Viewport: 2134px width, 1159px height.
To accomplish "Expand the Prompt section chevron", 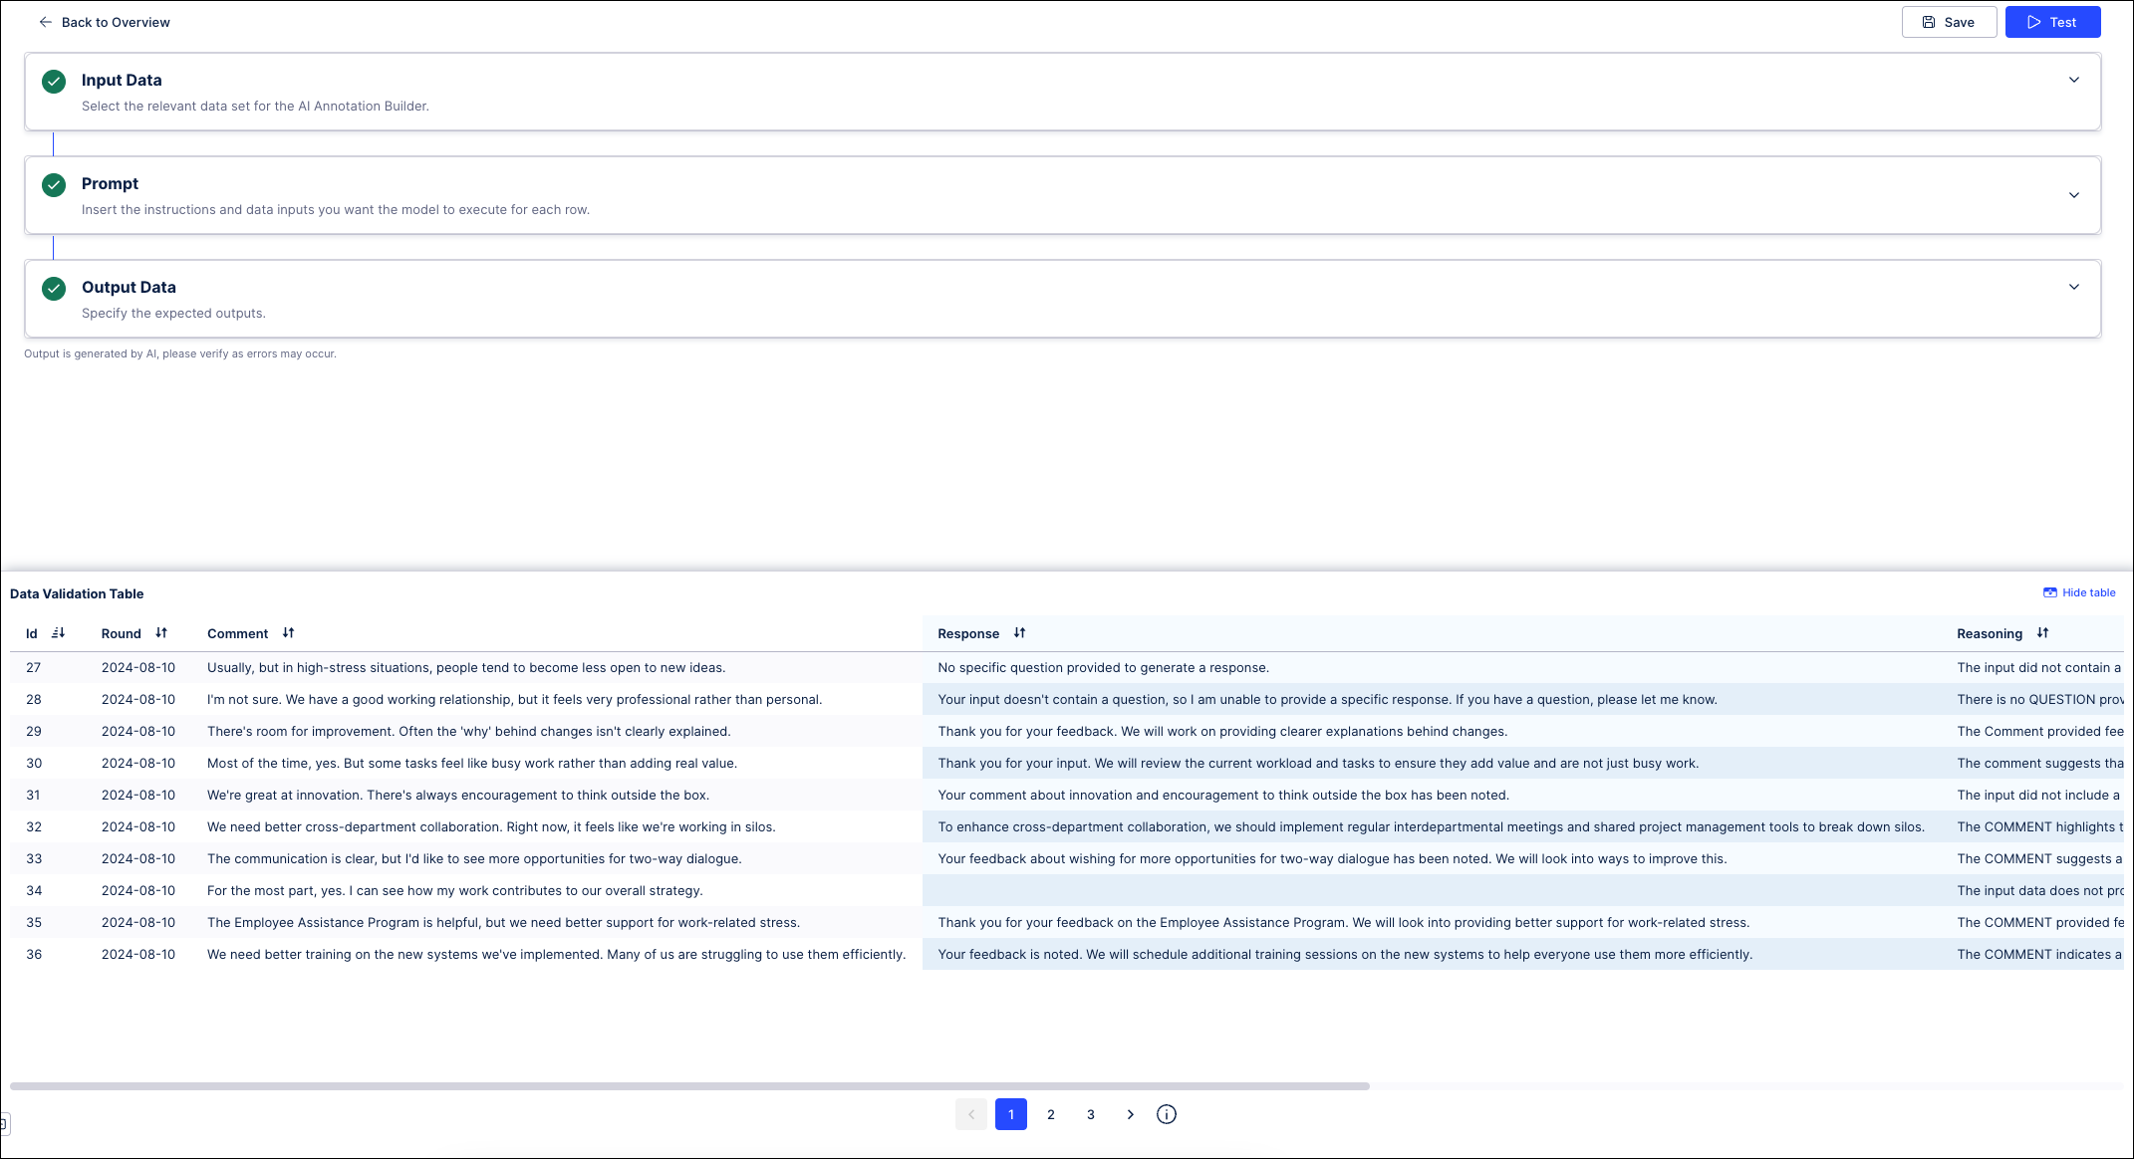I will click(2073, 195).
